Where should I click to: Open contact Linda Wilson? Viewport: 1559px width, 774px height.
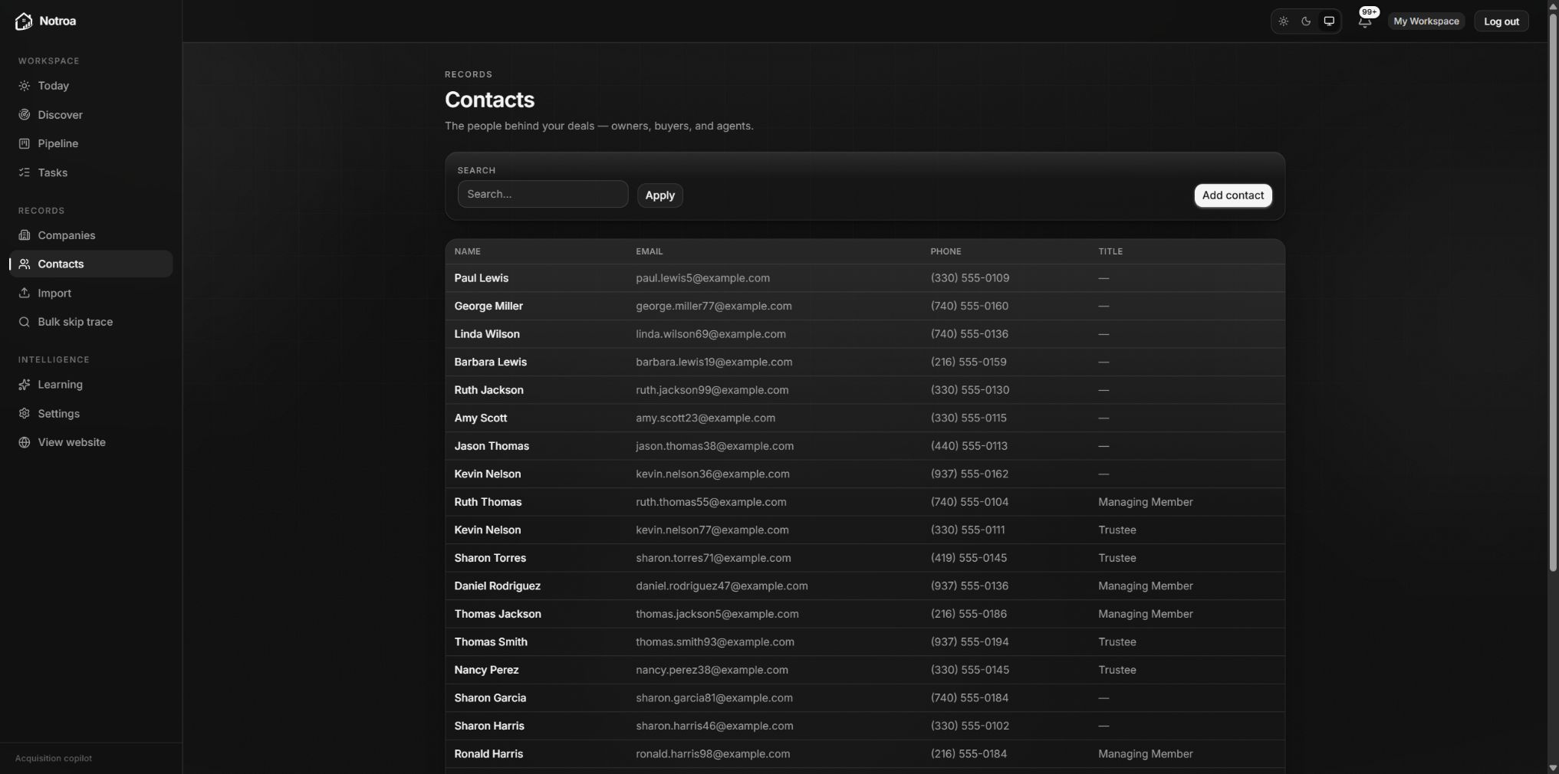click(487, 334)
